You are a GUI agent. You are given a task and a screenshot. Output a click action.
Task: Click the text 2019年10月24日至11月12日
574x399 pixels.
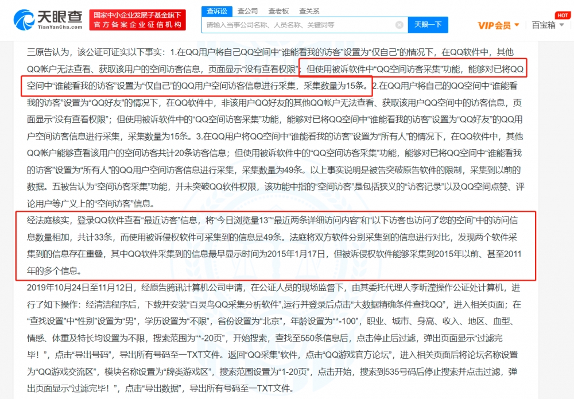coord(80,288)
